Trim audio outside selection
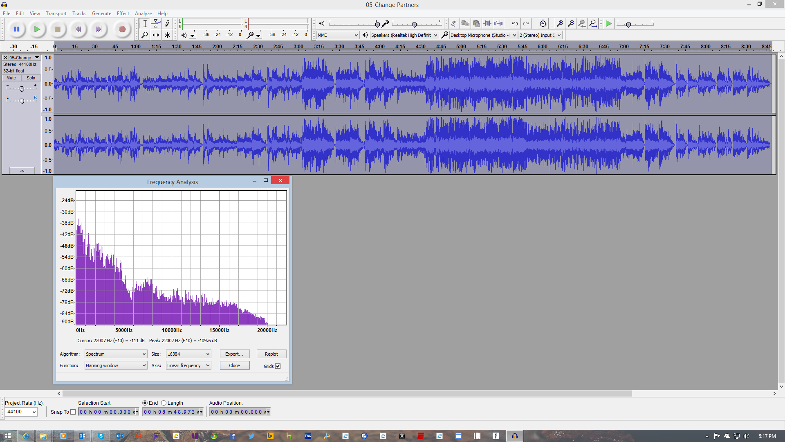This screenshot has height=442, width=785. point(488,23)
